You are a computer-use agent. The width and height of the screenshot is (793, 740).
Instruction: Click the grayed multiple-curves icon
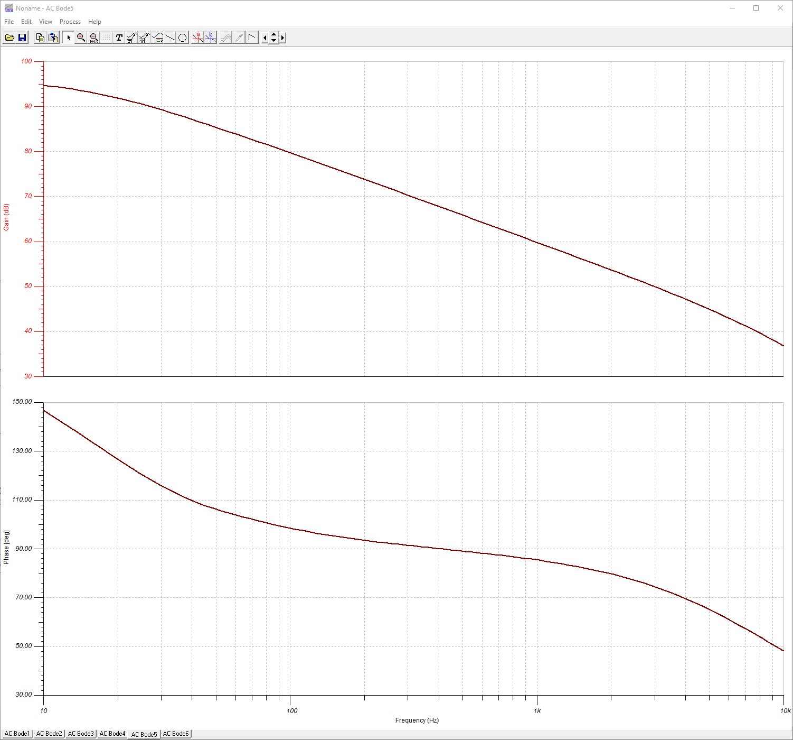tap(225, 38)
